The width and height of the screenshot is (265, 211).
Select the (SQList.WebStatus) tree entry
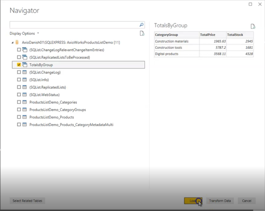point(45,95)
